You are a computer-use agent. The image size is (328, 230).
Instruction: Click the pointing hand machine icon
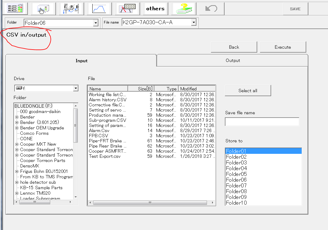43,9
